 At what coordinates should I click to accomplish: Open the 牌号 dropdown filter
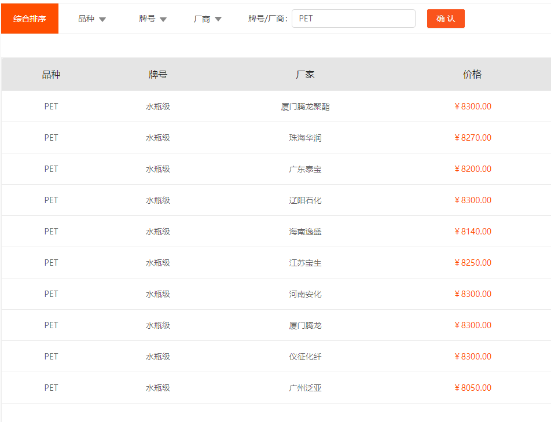[153, 19]
